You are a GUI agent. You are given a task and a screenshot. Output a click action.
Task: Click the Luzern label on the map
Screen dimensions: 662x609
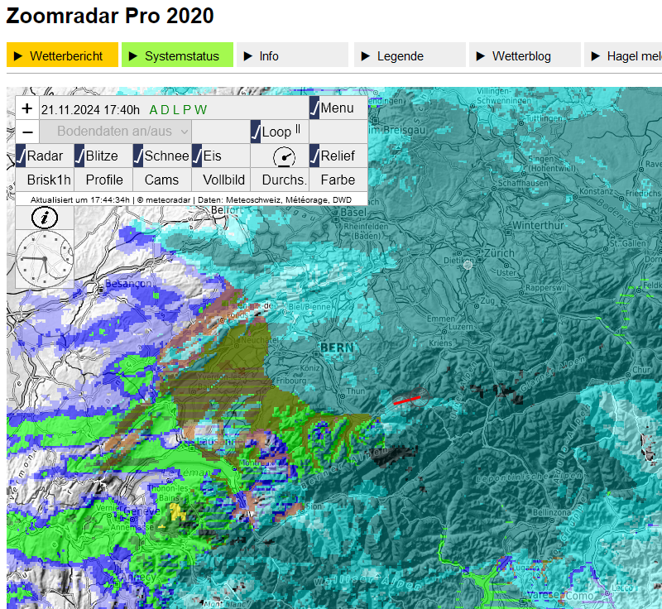pos(461,327)
